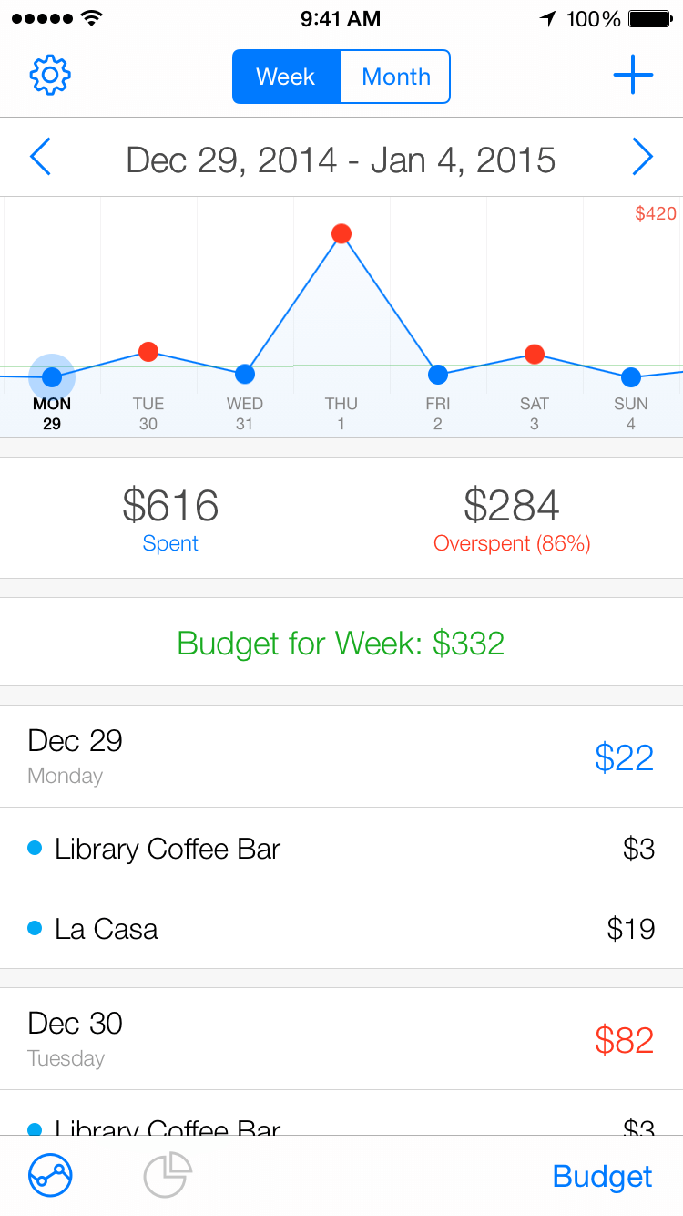Image resolution: width=683 pixels, height=1216 pixels.
Task: Select Dec 30 Tuesday row
Action: pyautogui.click(x=341, y=1039)
